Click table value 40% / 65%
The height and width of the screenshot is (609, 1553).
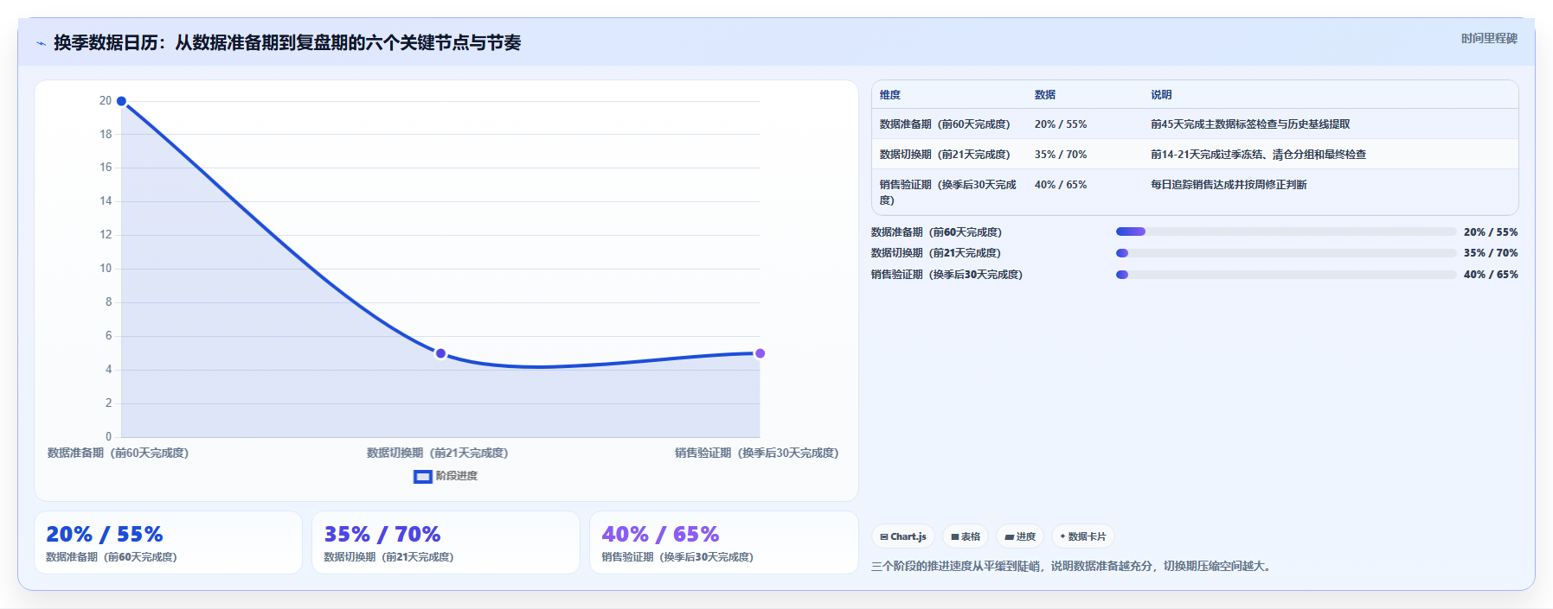click(1061, 185)
